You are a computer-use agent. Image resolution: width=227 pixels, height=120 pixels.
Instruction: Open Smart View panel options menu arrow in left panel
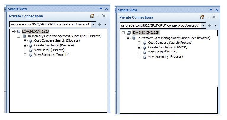(x=101, y=9)
